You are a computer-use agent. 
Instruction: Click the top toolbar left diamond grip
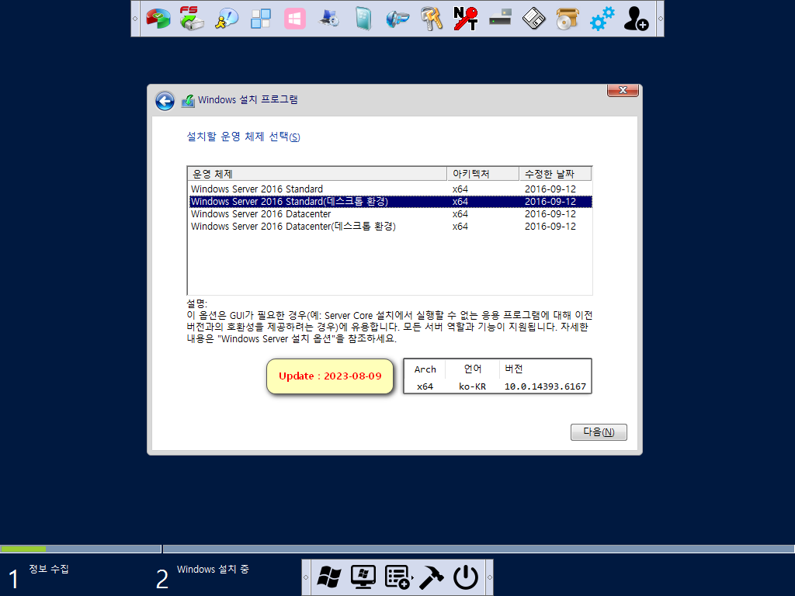(135, 19)
